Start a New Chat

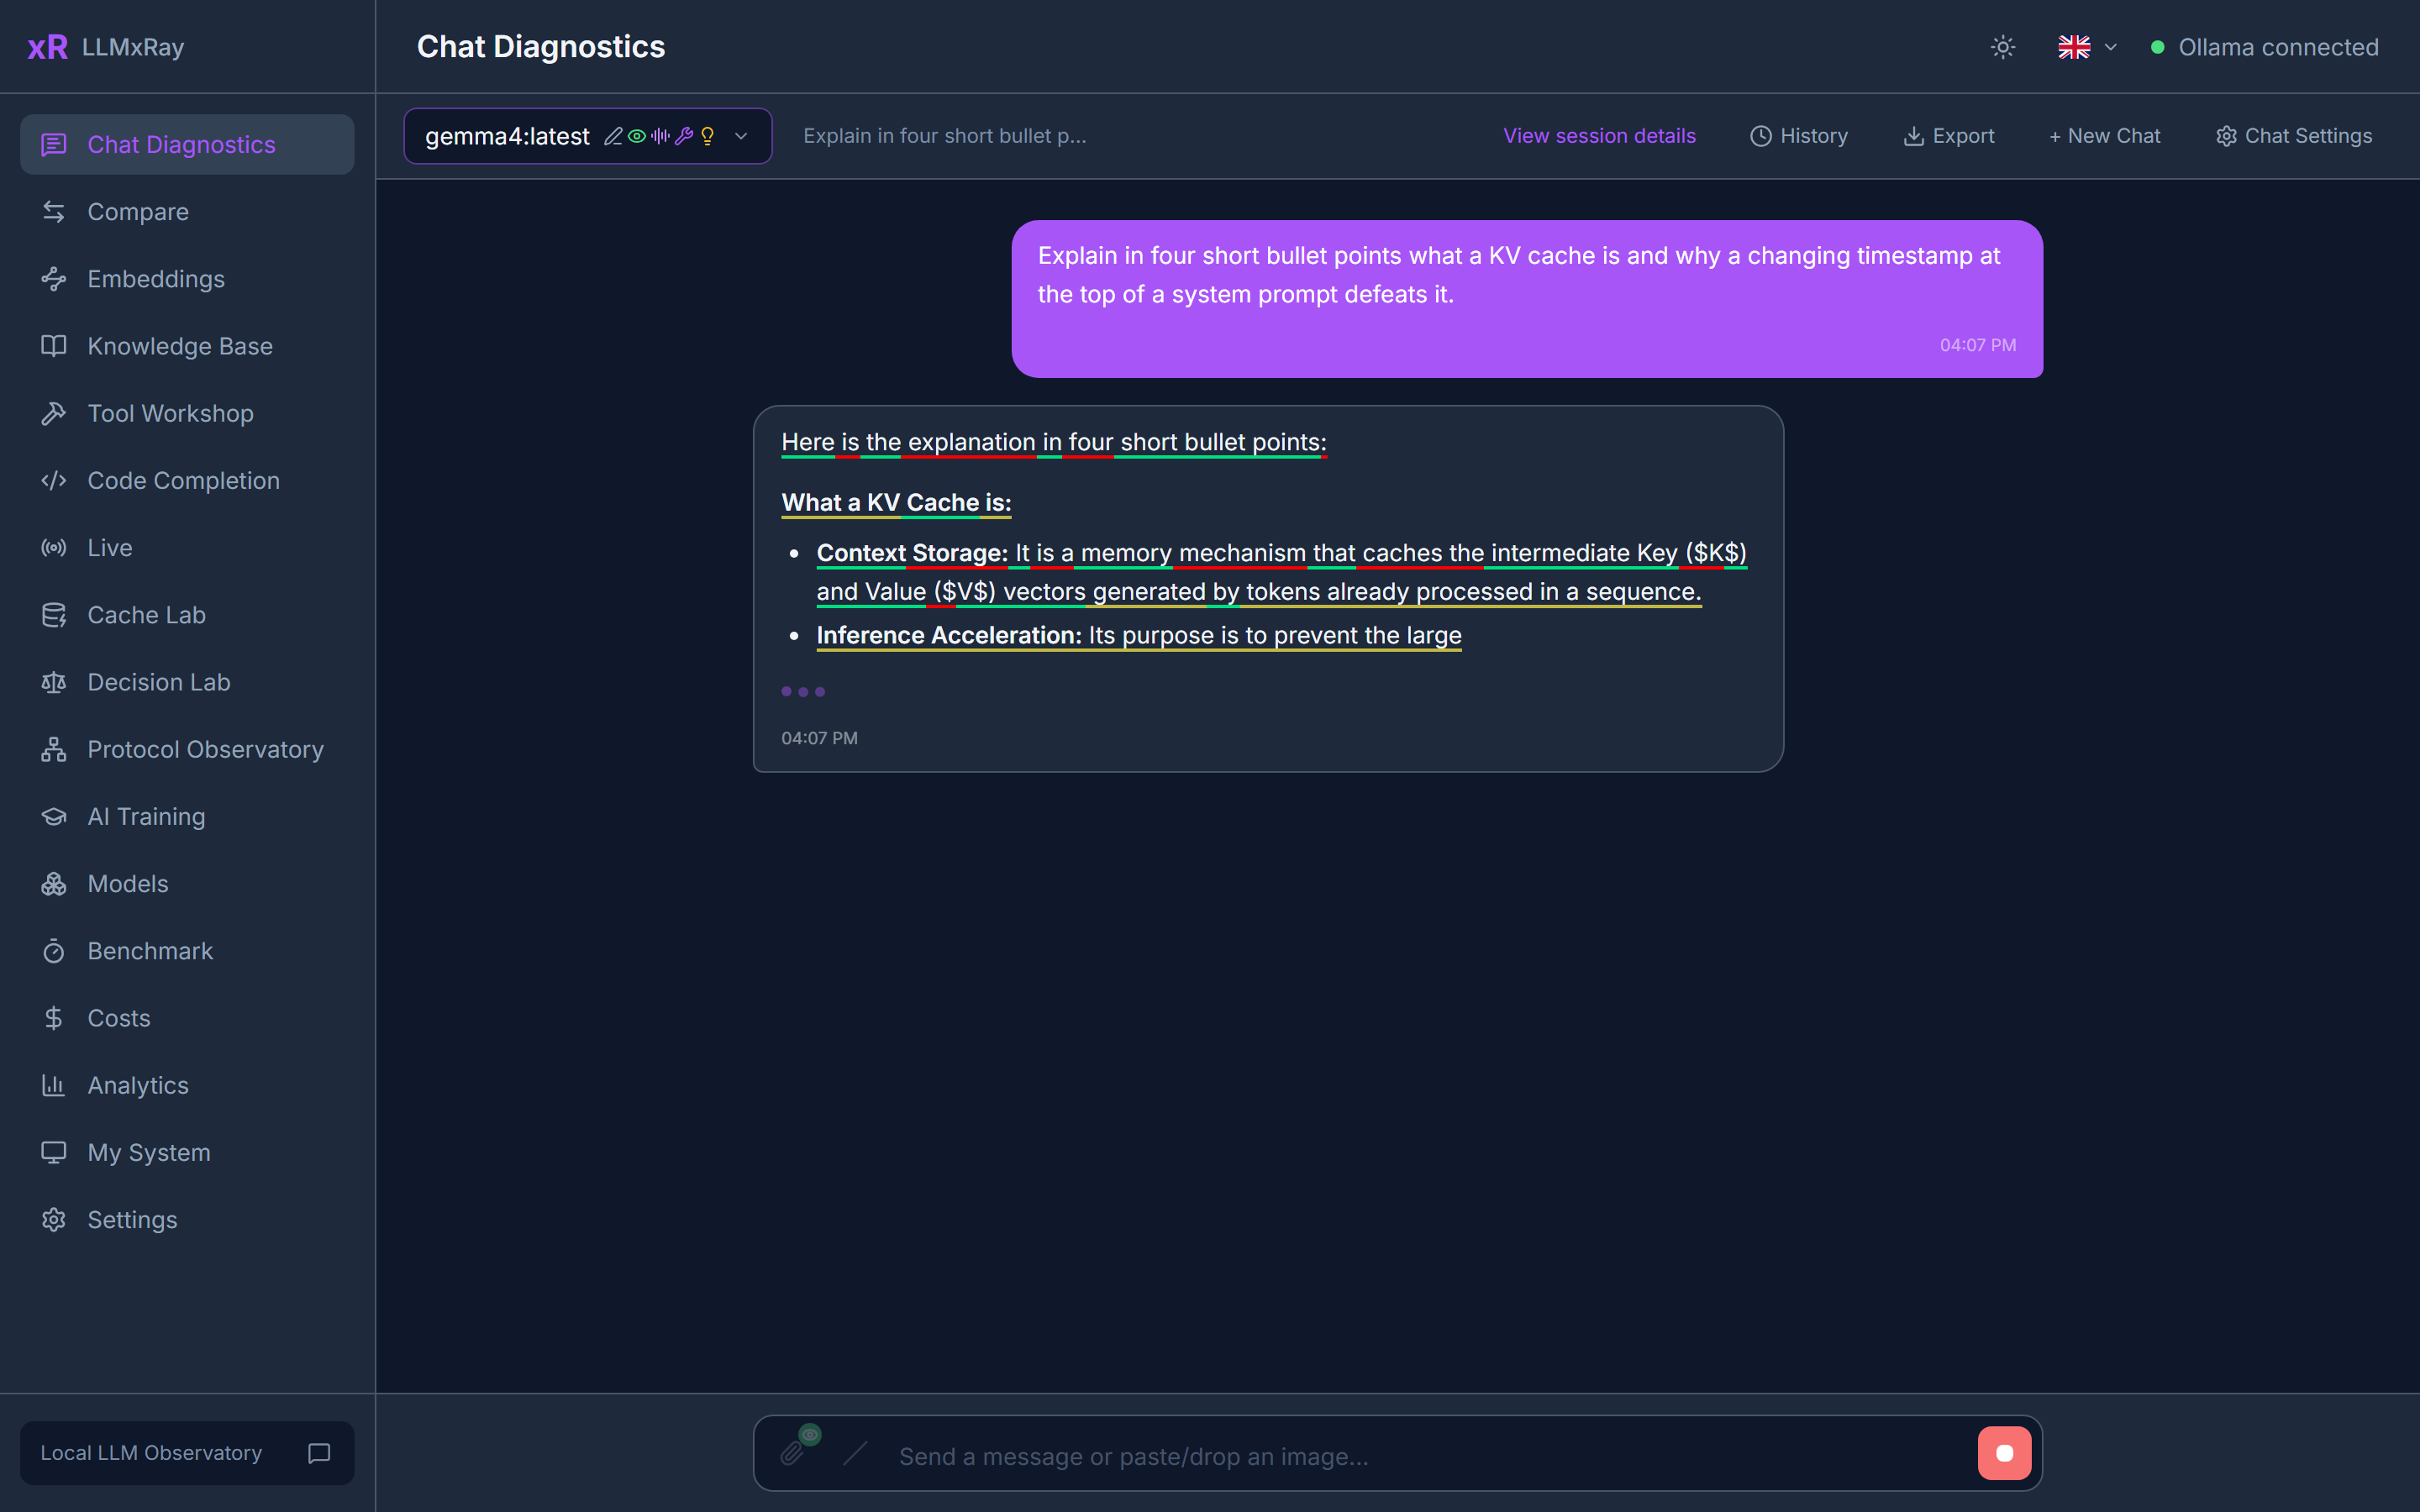pyautogui.click(x=2105, y=136)
